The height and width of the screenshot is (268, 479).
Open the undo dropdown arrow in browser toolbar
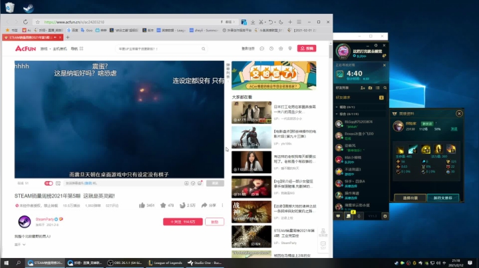275,22
